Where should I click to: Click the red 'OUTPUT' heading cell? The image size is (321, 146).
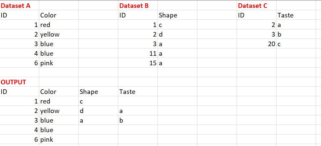(14, 82)
